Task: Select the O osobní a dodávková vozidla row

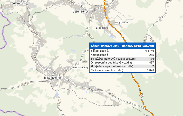Action: pos(122,62)
